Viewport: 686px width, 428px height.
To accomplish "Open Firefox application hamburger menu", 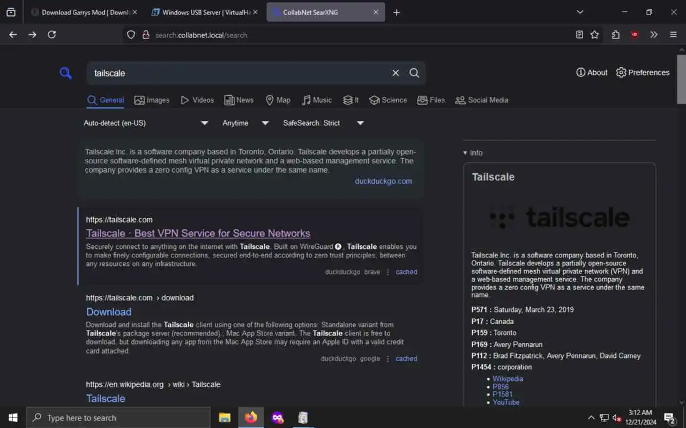I will [673, 34].
